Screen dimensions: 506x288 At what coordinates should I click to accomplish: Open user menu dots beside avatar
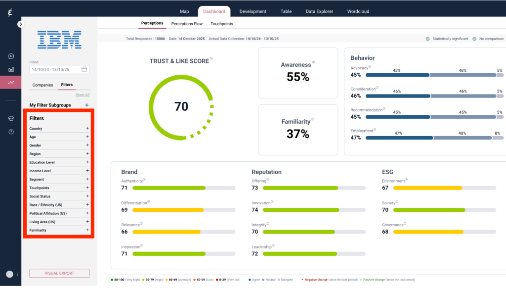pos(18,274)
